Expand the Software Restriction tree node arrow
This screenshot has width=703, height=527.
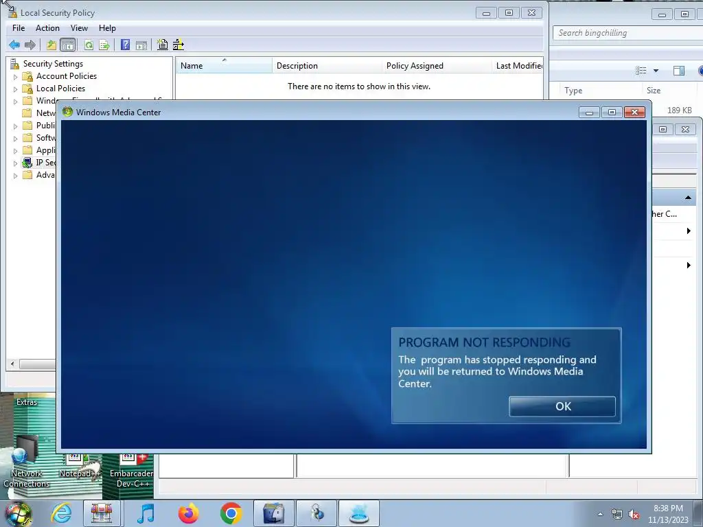(x=15, y=139)
